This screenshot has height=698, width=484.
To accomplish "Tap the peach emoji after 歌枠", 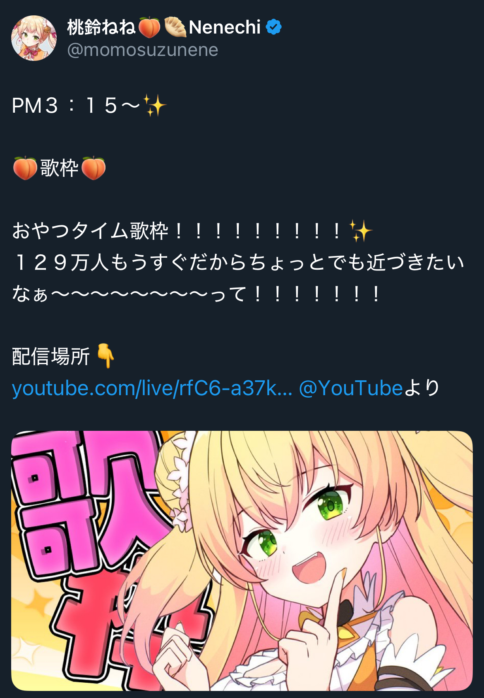I will pos(93,168).
